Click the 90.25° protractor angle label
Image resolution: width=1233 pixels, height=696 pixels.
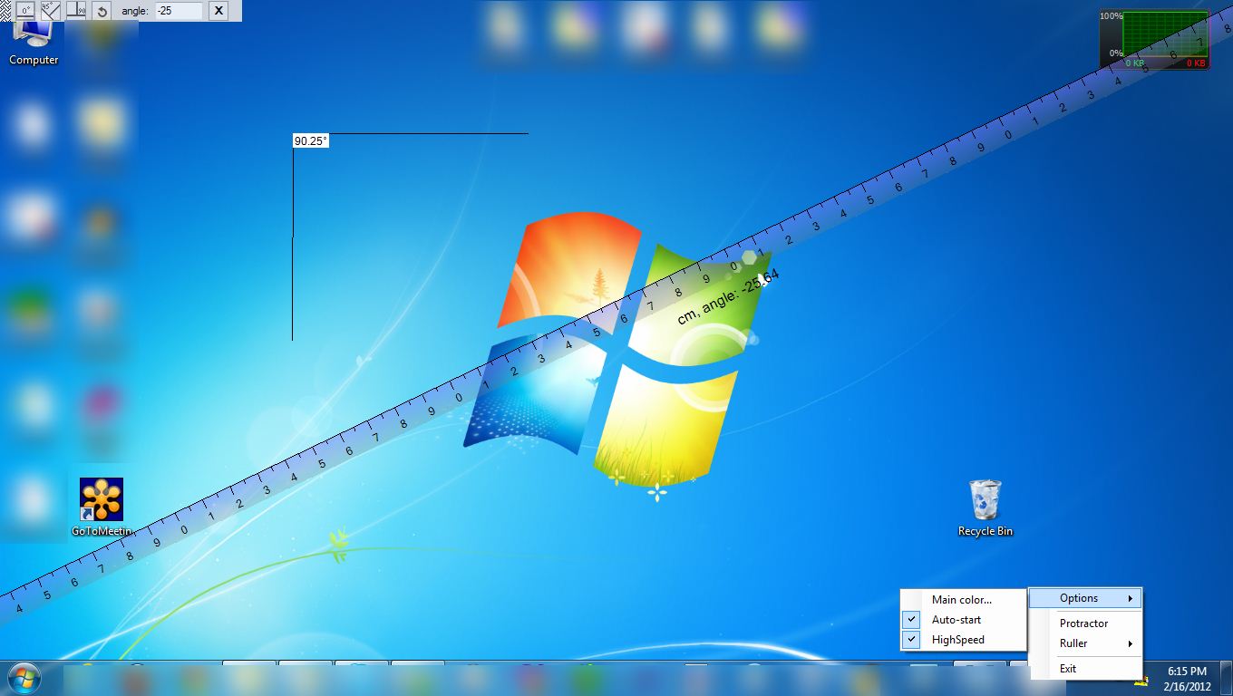click(310, 140)
